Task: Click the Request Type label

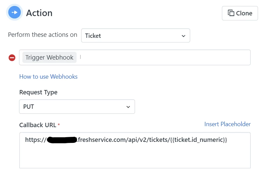Action: 38,92
